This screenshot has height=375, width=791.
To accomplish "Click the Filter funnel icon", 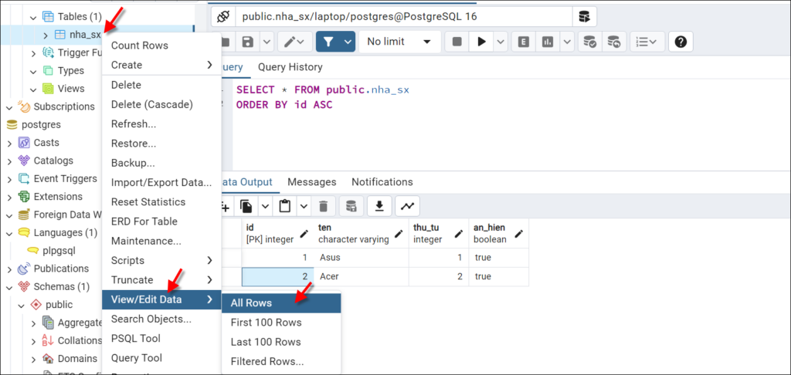I will [328, 42].
